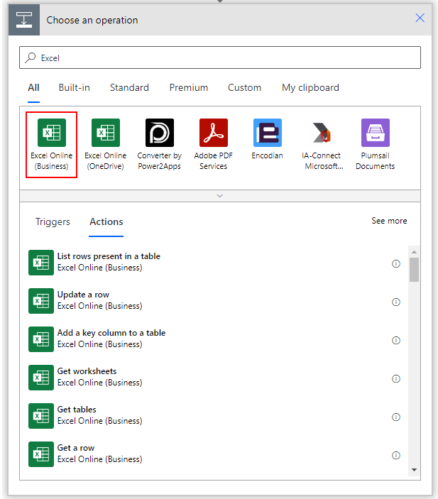This screenshot has width=438, height=499.
Task: Show info icon for Get worksheets action
Action: point(396,378)
